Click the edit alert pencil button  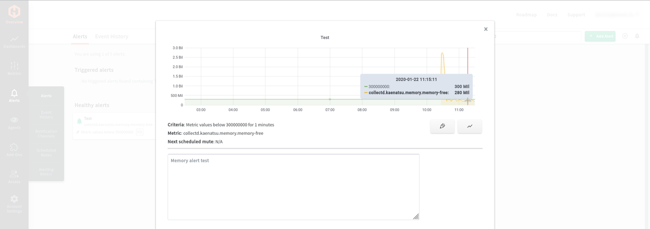coord(443,126)
